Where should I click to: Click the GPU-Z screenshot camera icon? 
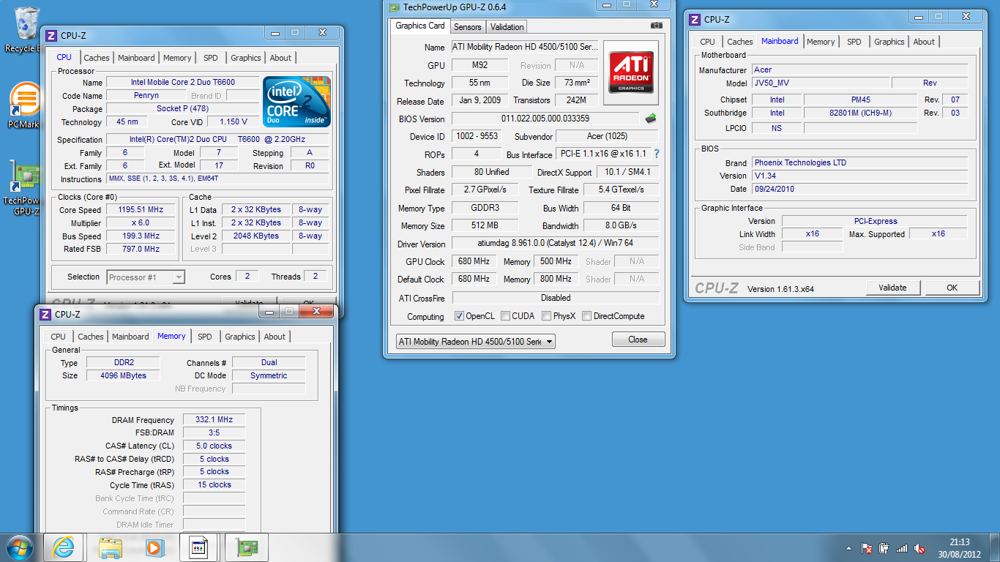tap(657, 26)
